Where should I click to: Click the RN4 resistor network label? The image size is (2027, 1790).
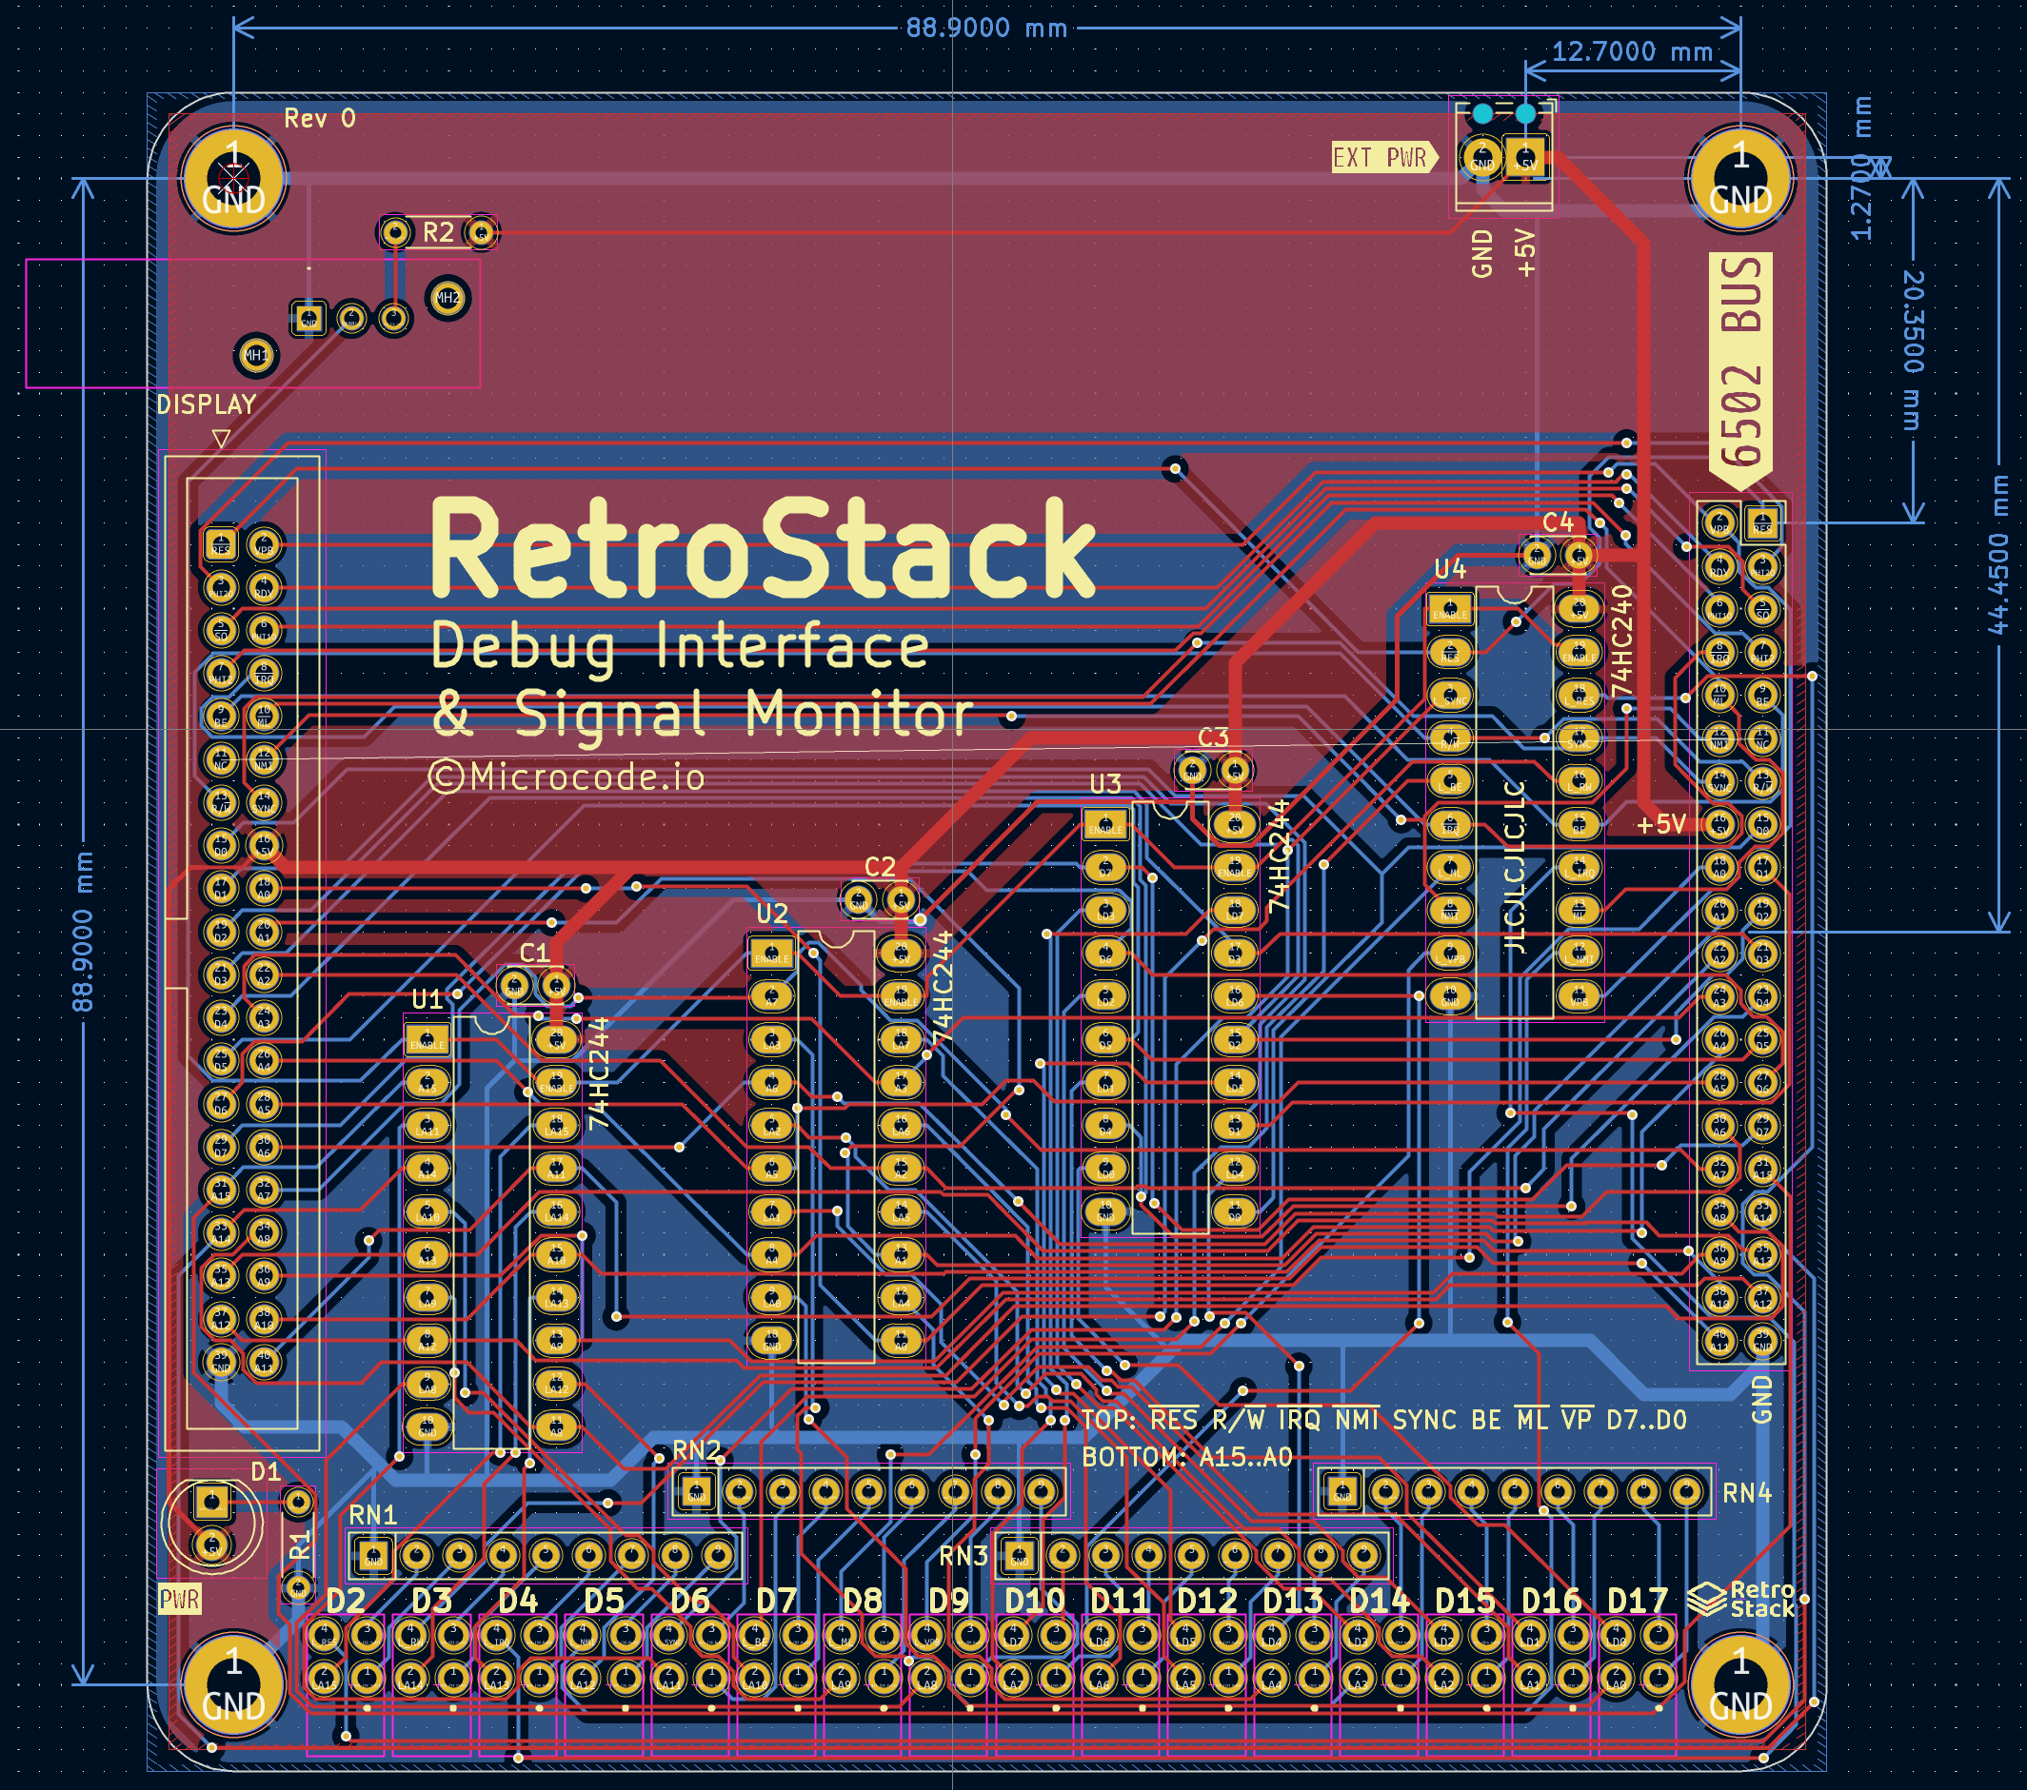point(1747,1493)
